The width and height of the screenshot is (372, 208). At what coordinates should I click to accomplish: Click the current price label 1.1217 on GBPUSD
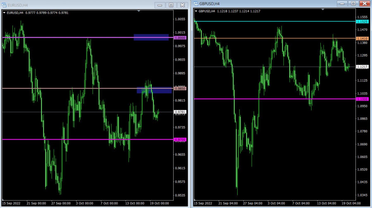pyautogui.click(x=362, y=67)
